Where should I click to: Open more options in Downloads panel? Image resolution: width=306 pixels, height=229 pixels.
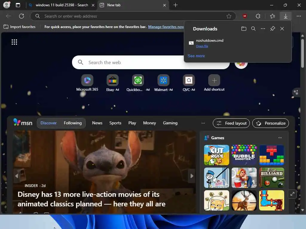[x=263, y=29]
